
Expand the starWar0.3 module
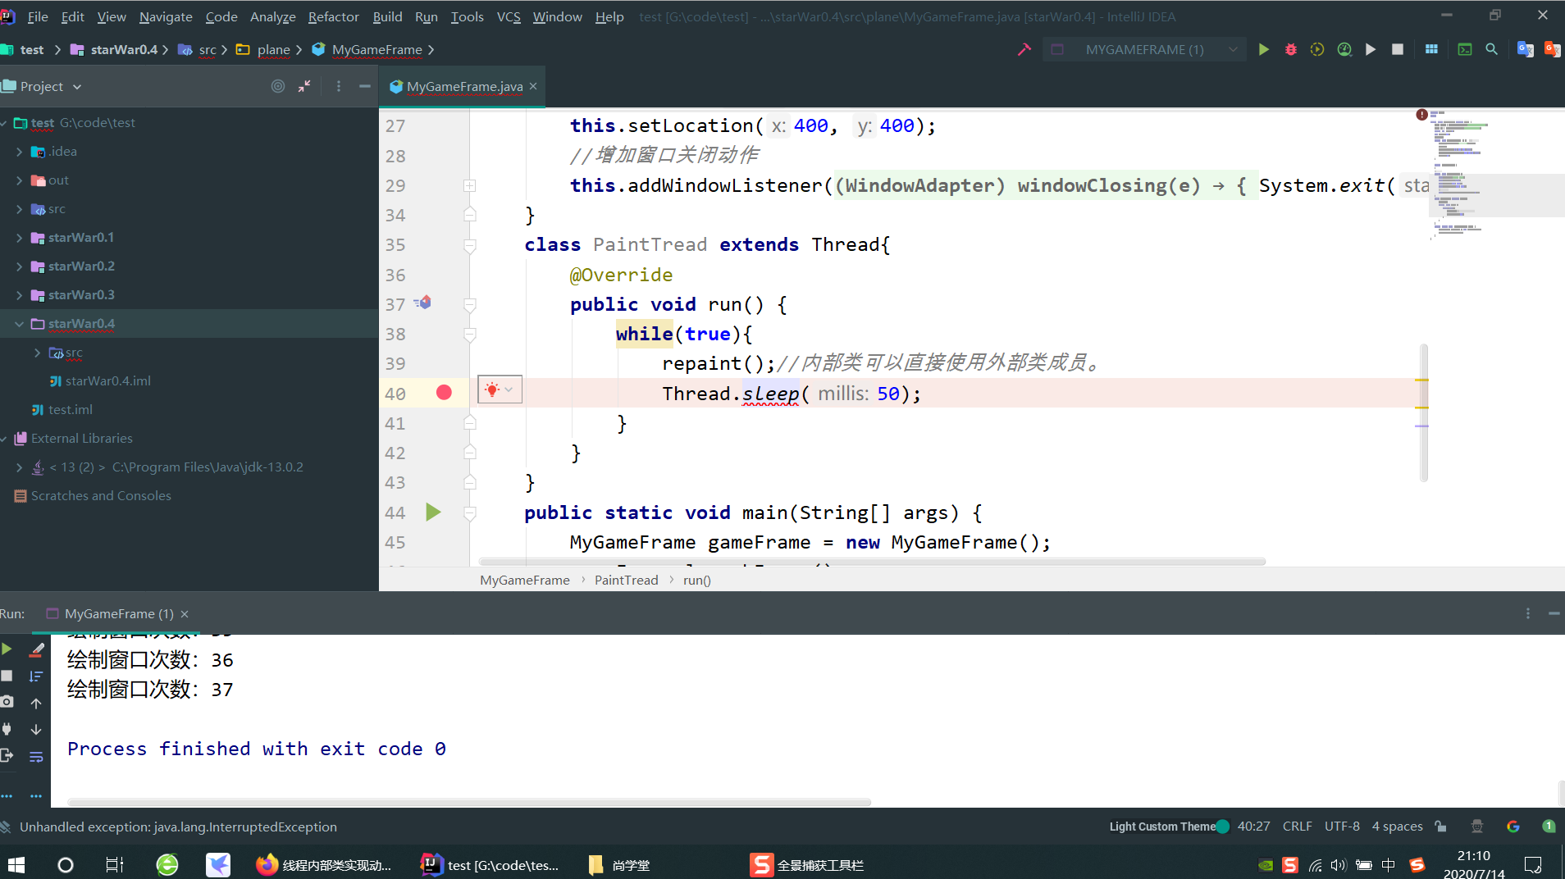(x=19, y=295)
